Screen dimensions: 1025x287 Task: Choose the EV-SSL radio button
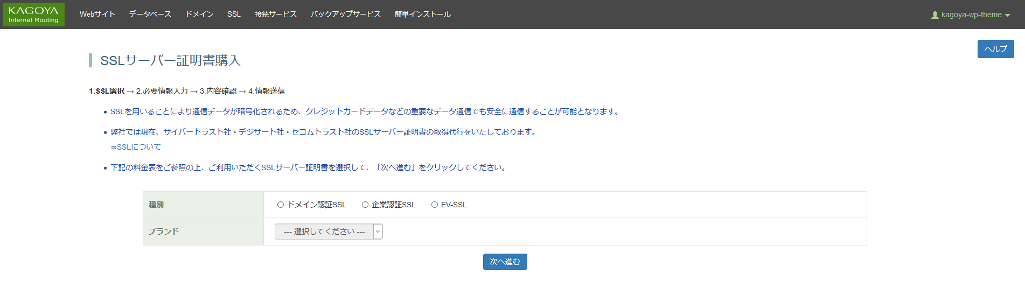coord(435,205)
